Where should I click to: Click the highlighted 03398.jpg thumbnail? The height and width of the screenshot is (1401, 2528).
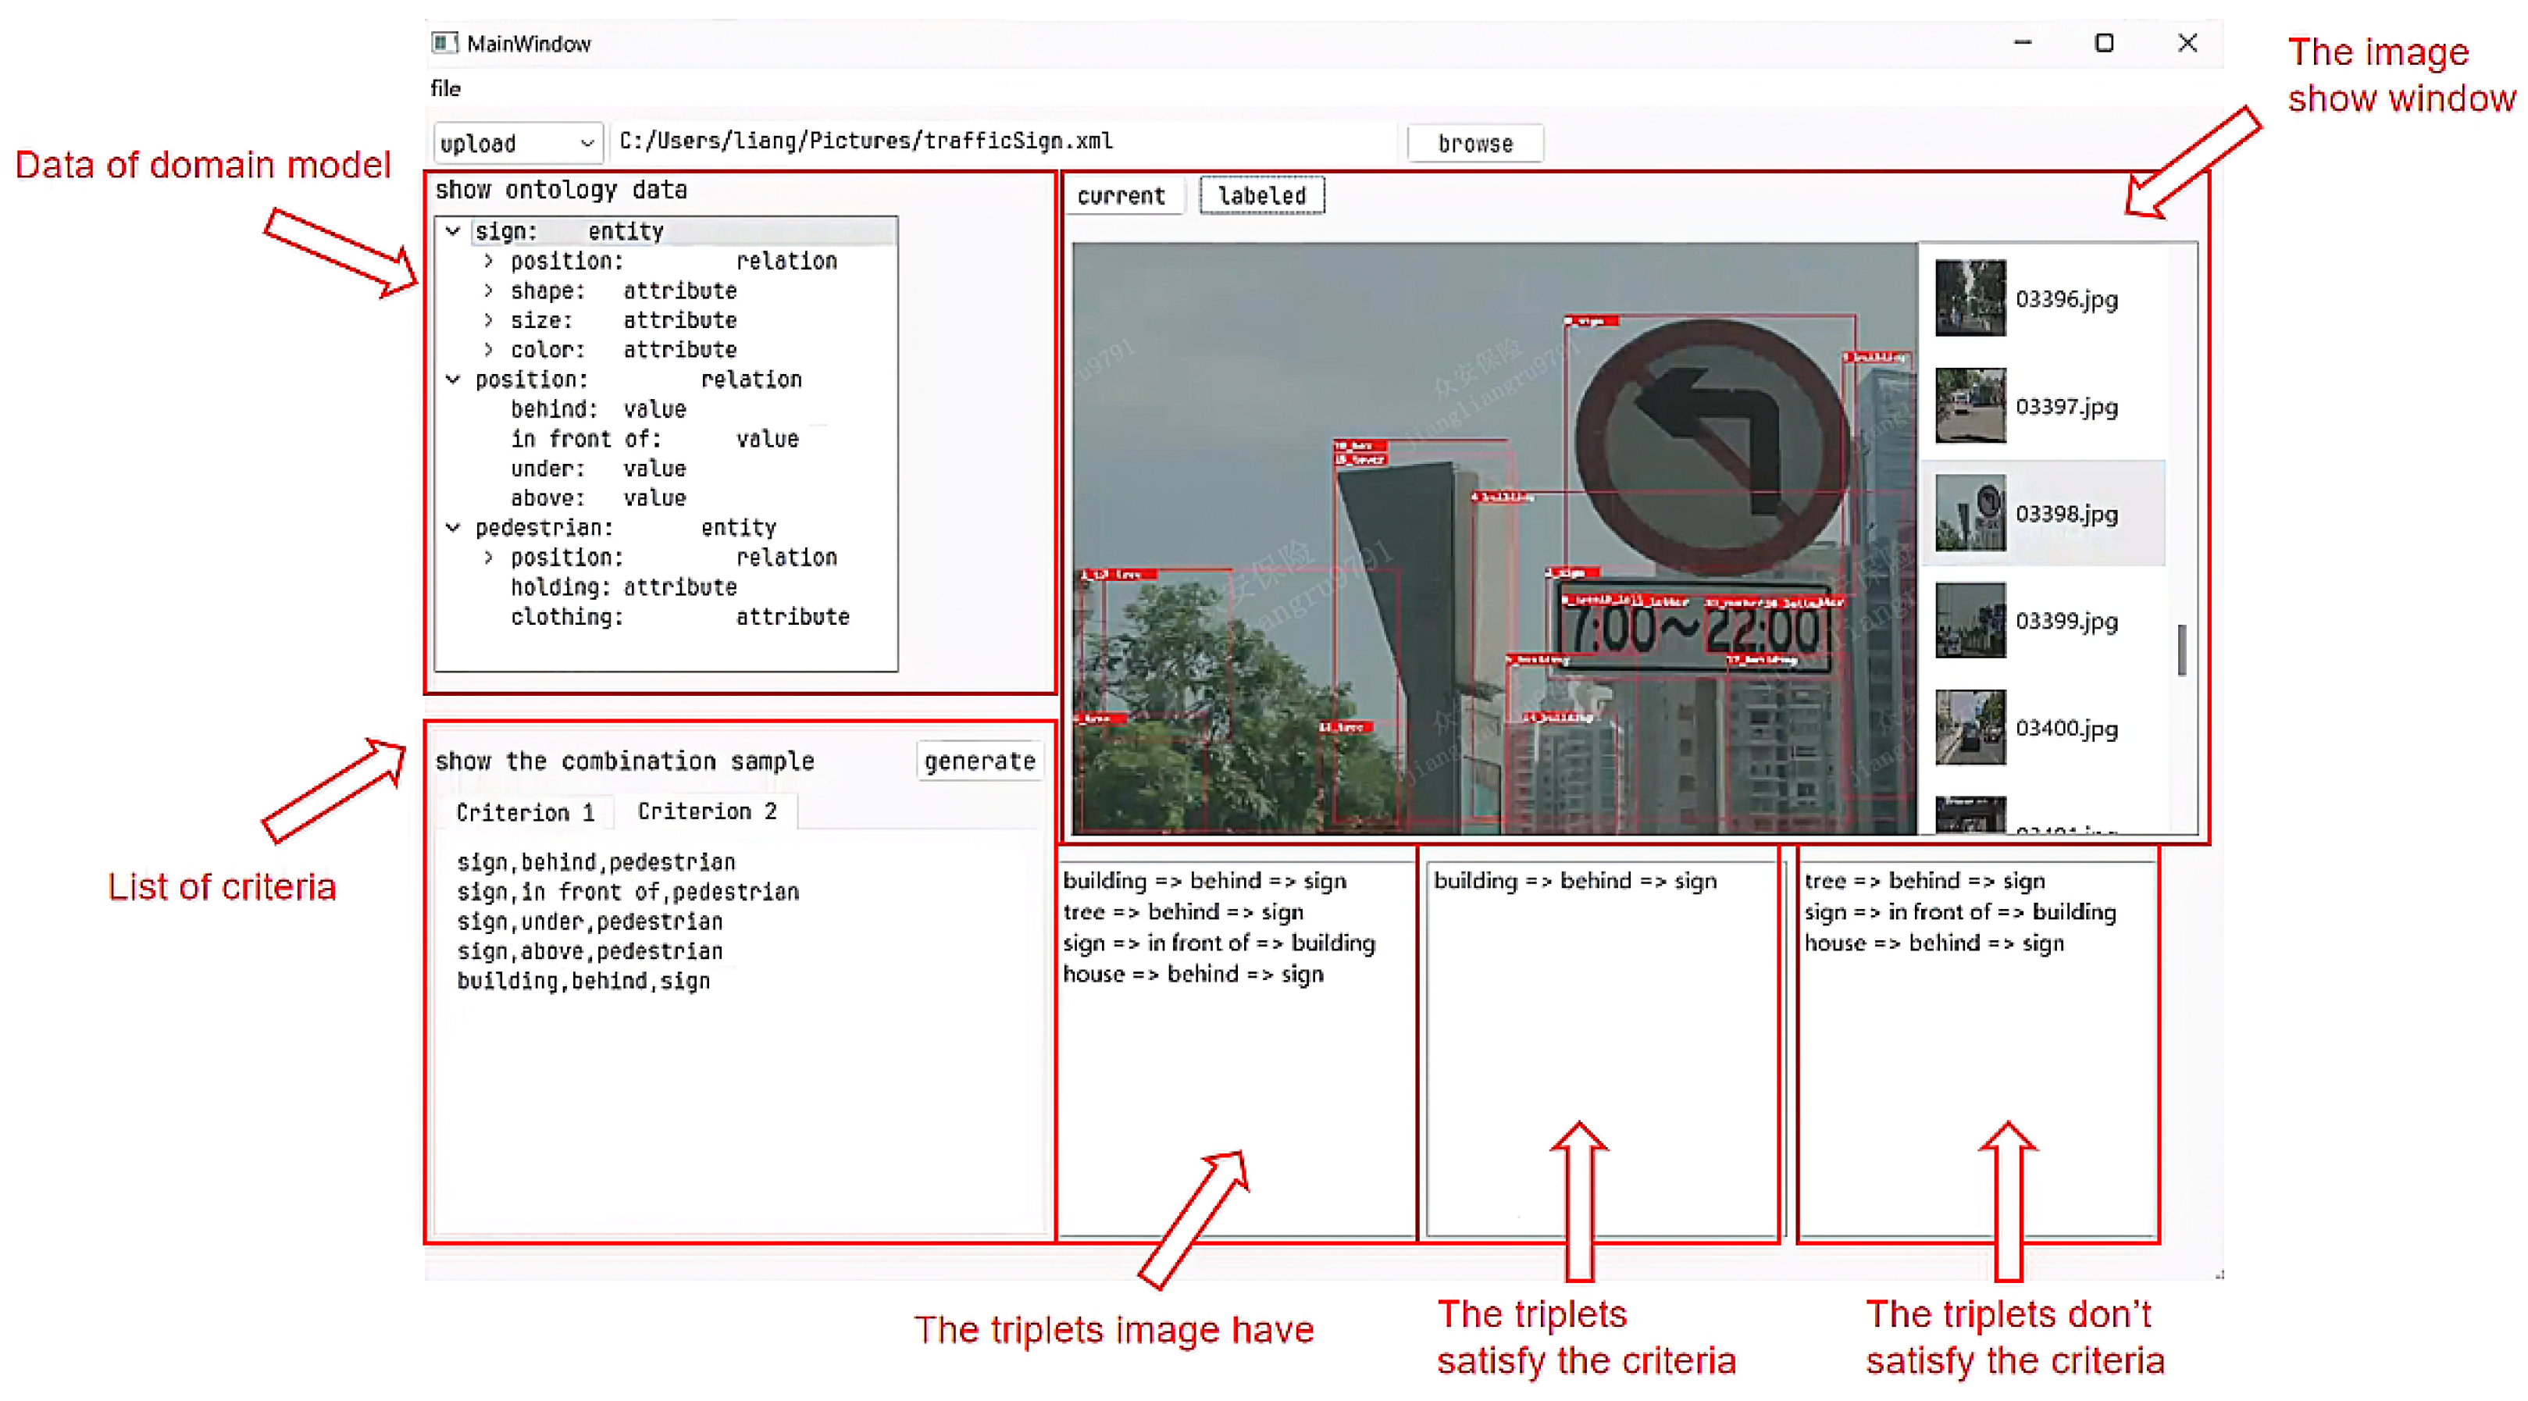pyautogui.click(x=1970, y=514)
